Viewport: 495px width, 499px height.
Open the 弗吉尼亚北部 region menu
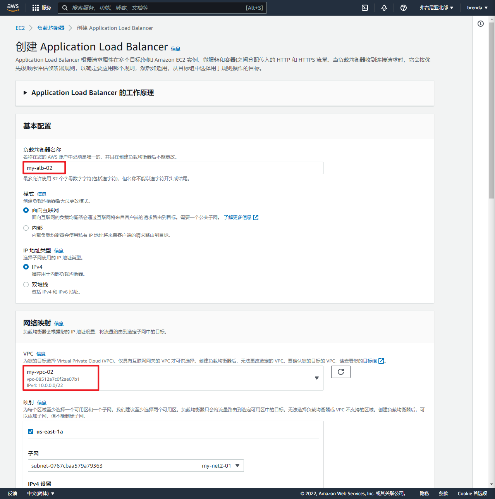(x=436, y=8)
